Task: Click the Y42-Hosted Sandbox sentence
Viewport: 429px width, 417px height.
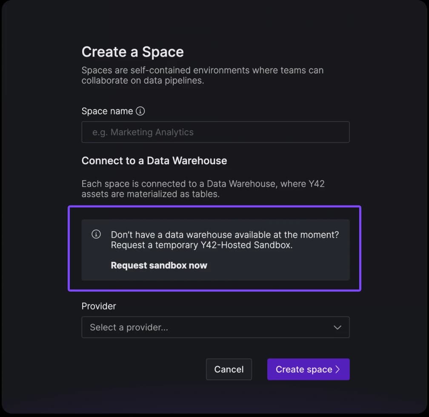Action: tap(202, 245)
